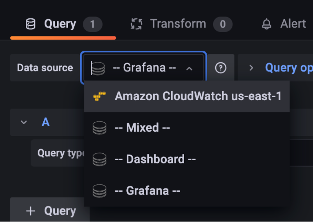Collapse the data source dropdown chevron
Image resolution: width=313 pixels, height=222 pixels.
189,69
